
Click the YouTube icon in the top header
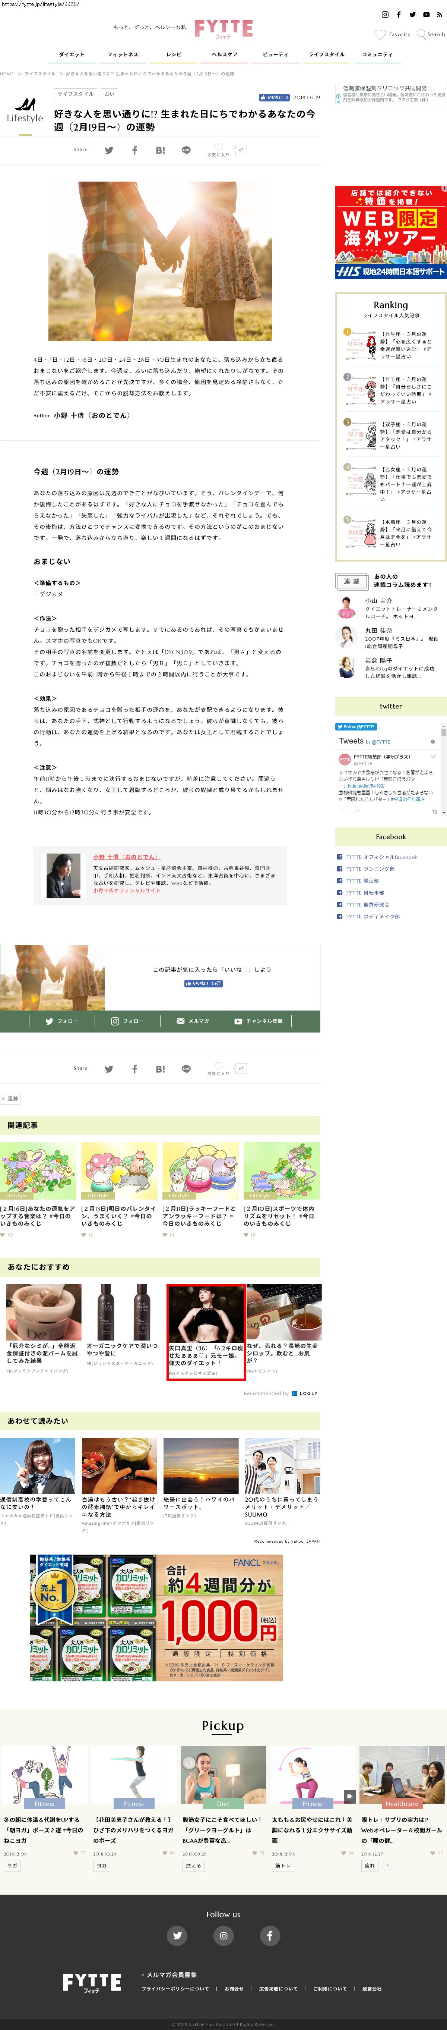(426, 15)
